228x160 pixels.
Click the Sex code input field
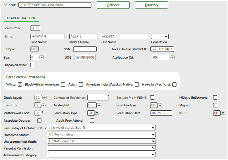[x=35, y=57]
